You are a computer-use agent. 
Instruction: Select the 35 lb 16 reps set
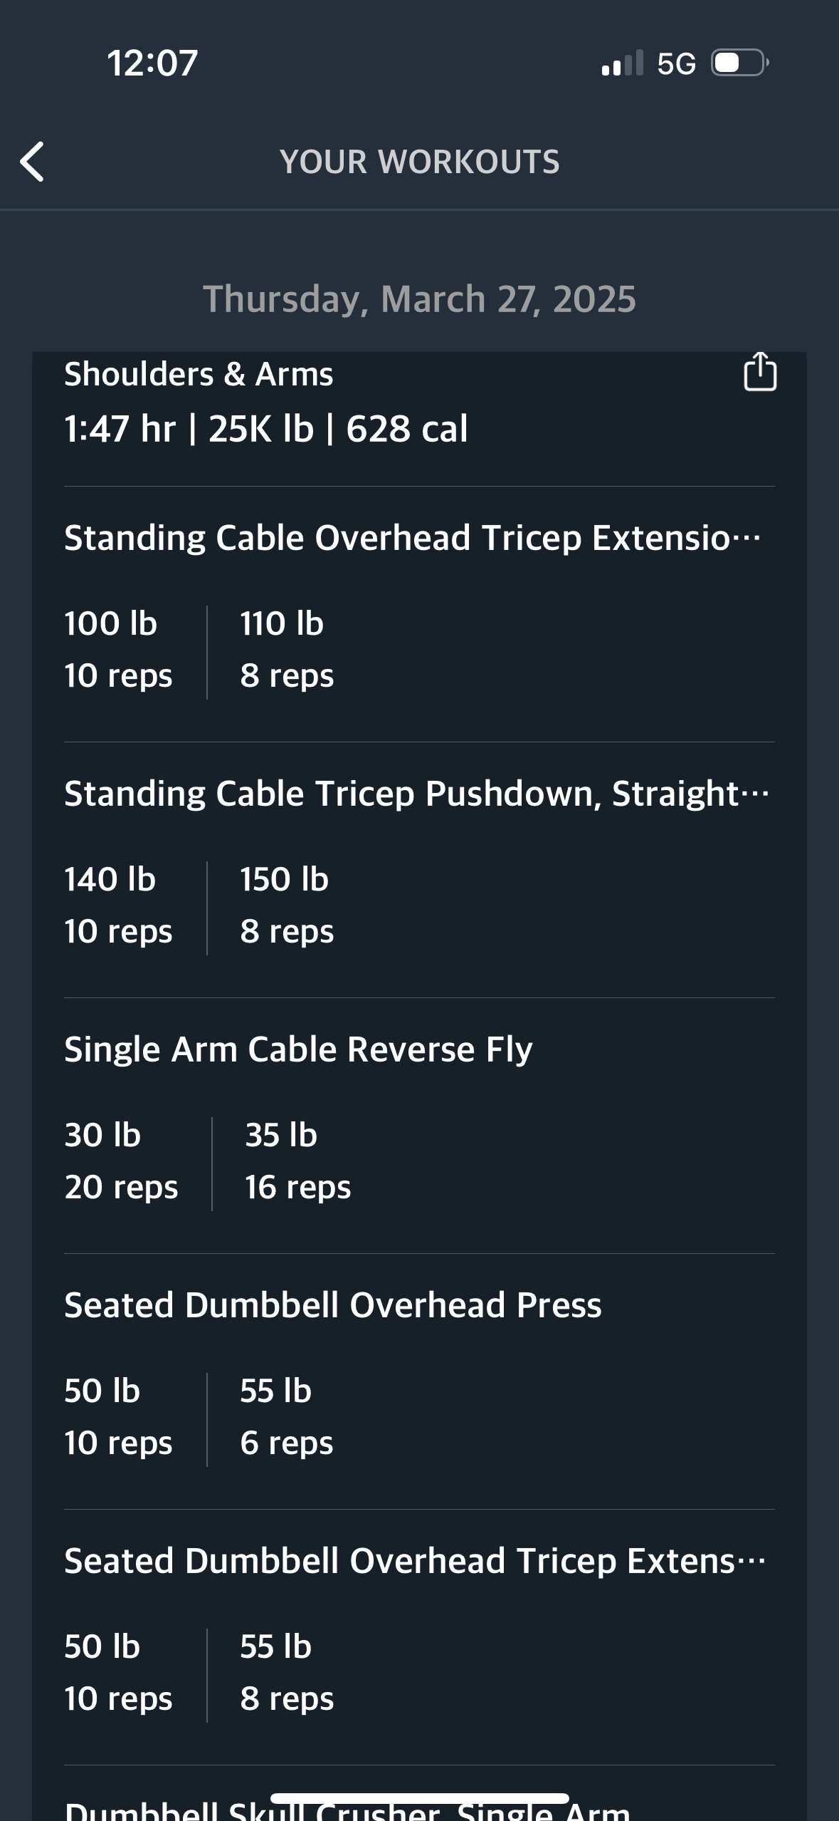(297, 1161)
